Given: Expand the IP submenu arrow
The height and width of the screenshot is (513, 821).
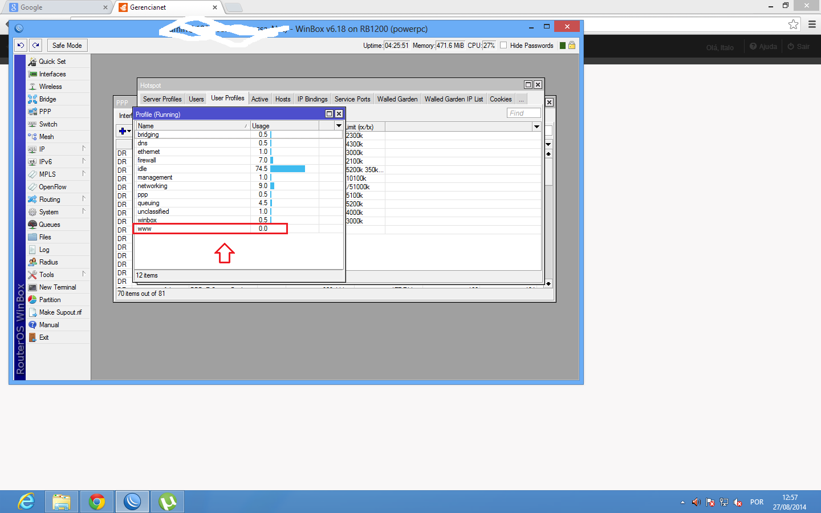Looking at the screenshot, I should tap(84, 149).
